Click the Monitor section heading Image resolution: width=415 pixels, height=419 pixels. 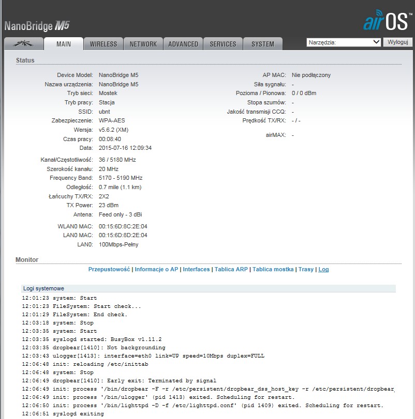coord(27,260)
